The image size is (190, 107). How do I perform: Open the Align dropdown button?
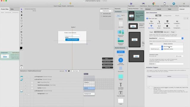click(107, 59)
